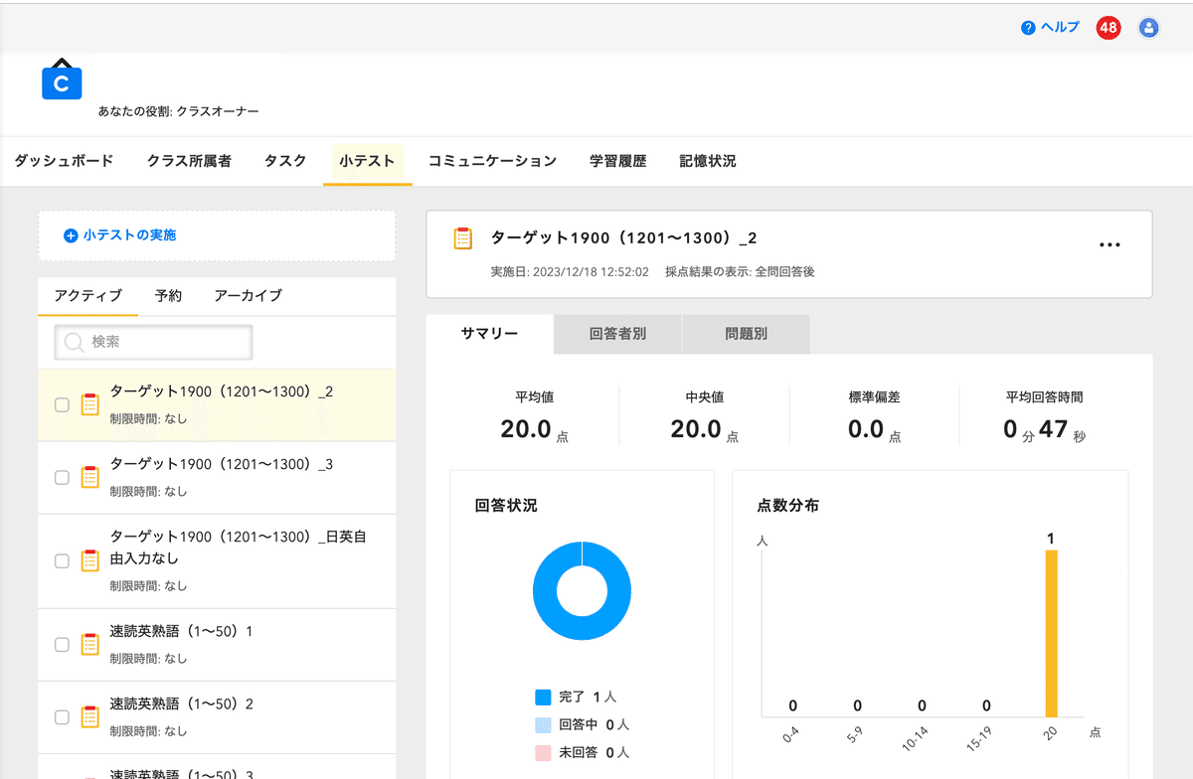Click inside the 検索 search field
Viewport: 1193px width, 779px height.
click(153, 342)
